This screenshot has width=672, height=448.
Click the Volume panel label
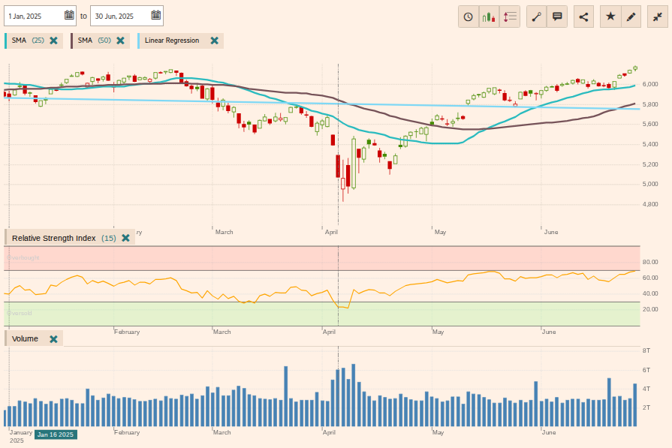(25, 338)
